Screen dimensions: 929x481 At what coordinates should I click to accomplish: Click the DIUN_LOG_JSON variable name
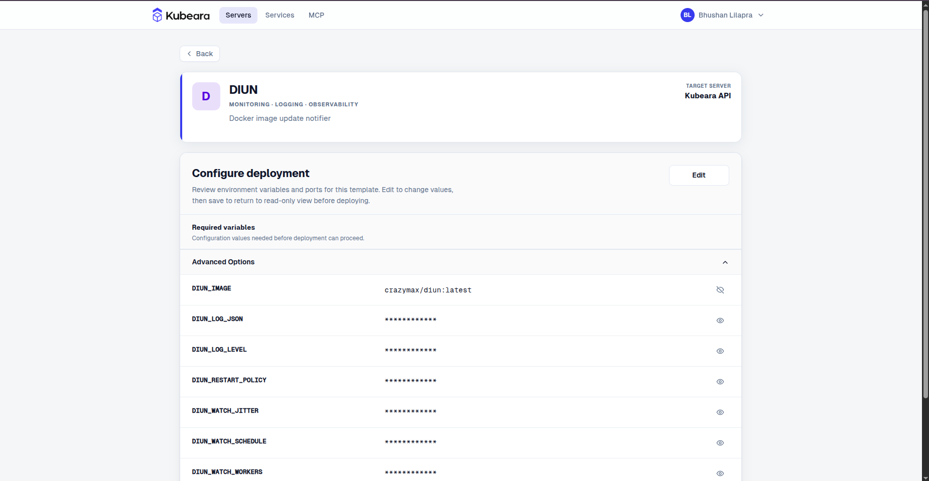click(217, 319)
